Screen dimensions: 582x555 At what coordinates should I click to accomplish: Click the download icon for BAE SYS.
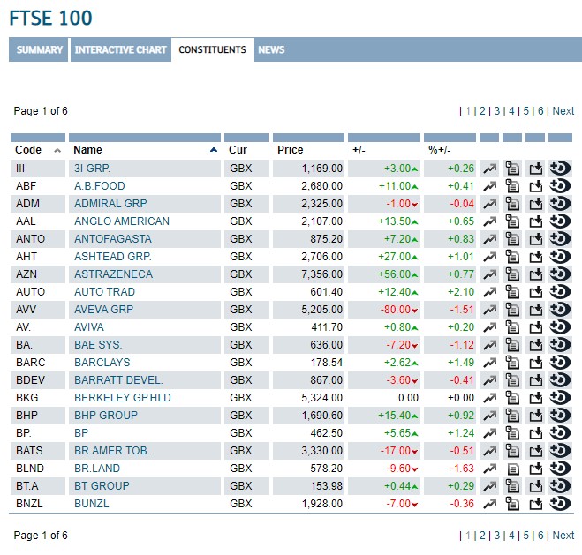[x=535, y=345]
